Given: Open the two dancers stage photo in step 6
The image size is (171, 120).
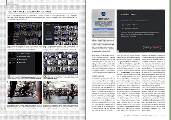Looking at the screenshot, I should coord(60,92).
